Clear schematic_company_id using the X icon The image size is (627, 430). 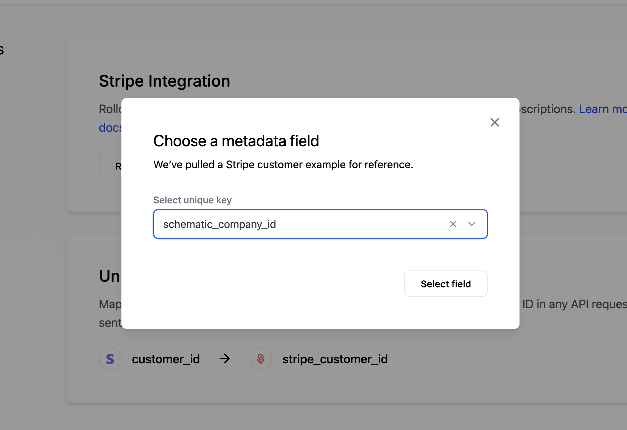pos(453,224)
